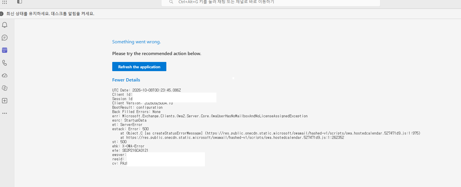Viewport: 461px width, 187px height.
Task: Click the 'Back Filled Errors: None' line
Action: (136, 112)
